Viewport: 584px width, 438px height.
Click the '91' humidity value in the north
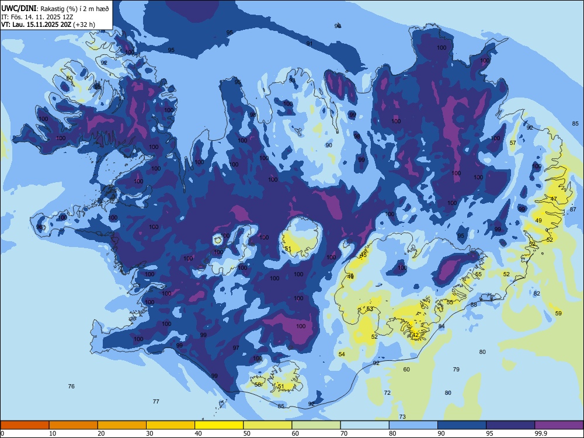coord(310,44)
